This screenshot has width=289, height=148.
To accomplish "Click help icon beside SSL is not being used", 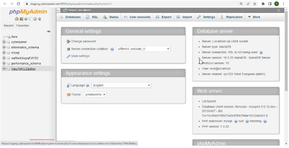I will click(x=261, y=53).
